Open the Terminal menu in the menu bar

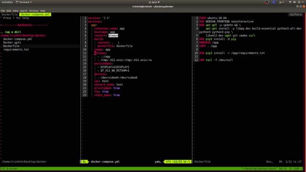(34, 11)
